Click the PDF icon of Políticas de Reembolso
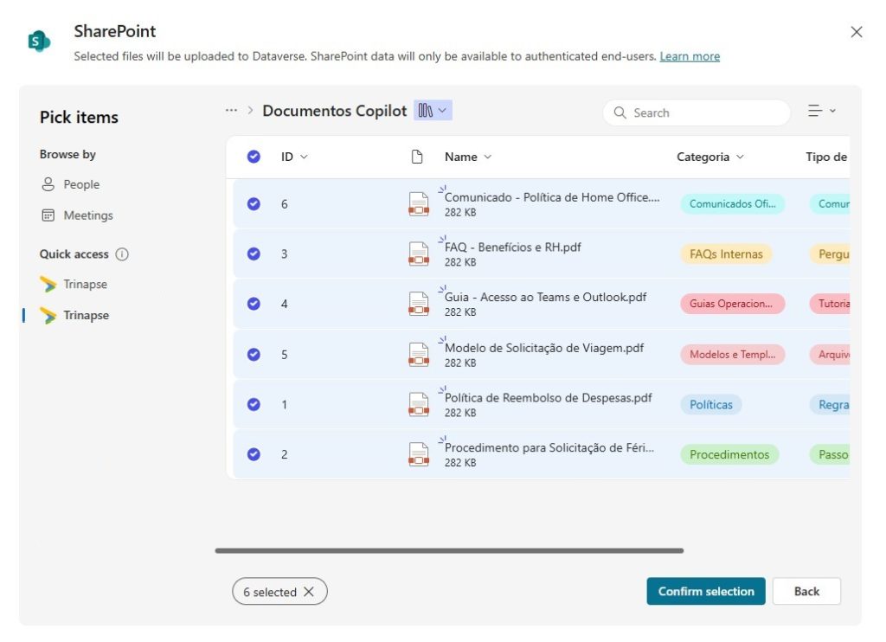This screenshot has height=642, width=886. pos(419,404)
